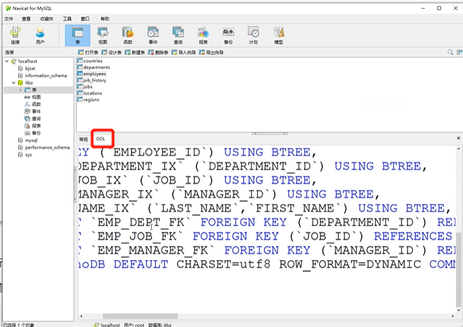Screen dimensions: 463x327
Task: Select the jobs table
Action: 88,87
